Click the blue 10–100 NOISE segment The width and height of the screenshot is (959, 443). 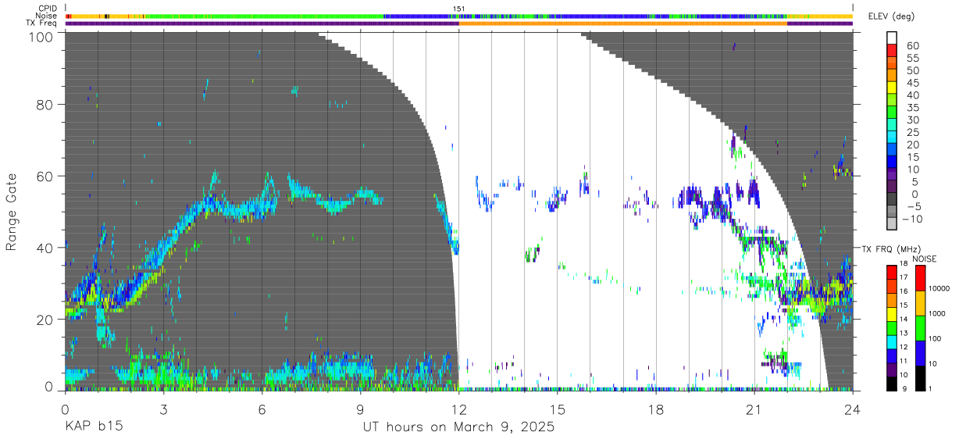click(920, 352)
